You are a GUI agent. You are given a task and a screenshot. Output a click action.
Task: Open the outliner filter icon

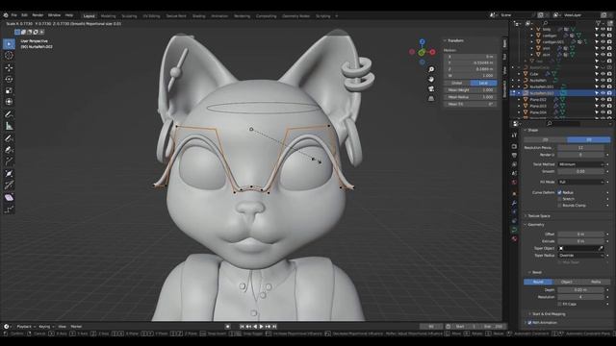click(x=600, y=23)
